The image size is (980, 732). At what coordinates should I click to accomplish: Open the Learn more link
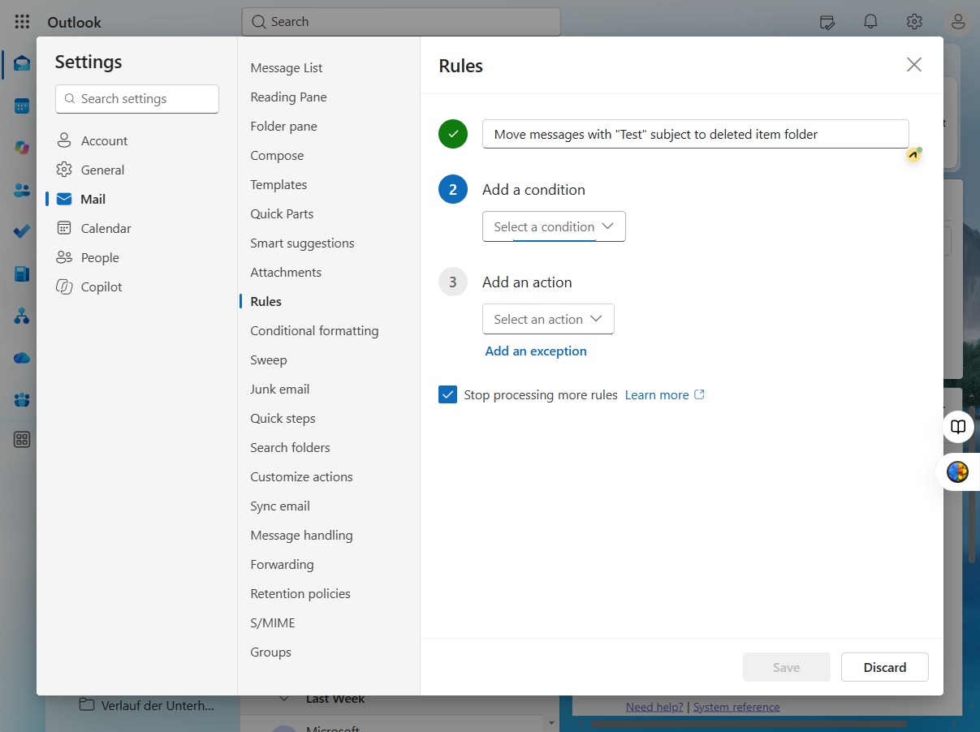pyautogui.click(x=665, y=394)
